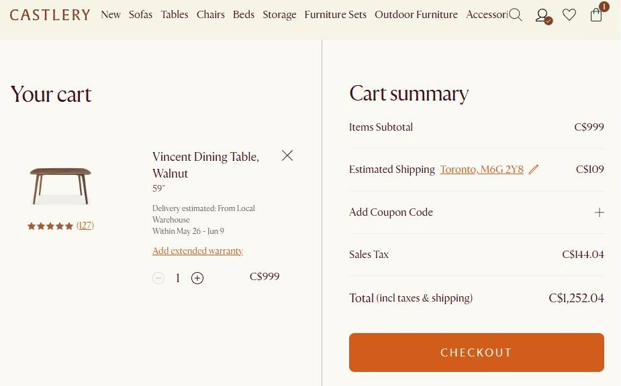
Task: Decrease quantity with minus stepper
Action: [158, 278]
